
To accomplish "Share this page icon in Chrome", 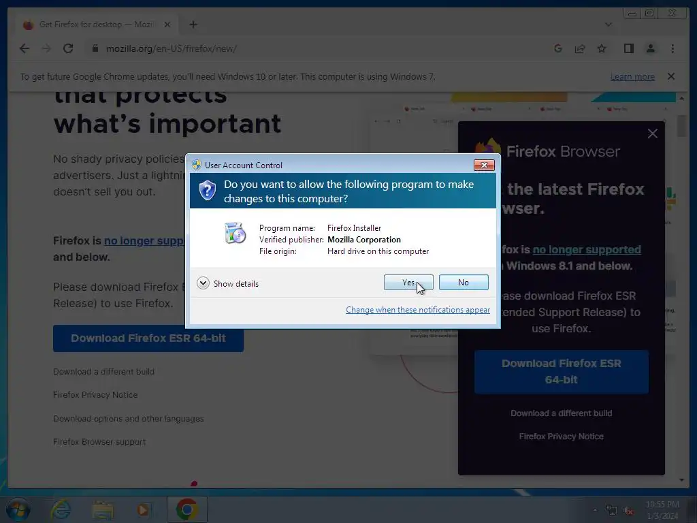I will (580, 48).
